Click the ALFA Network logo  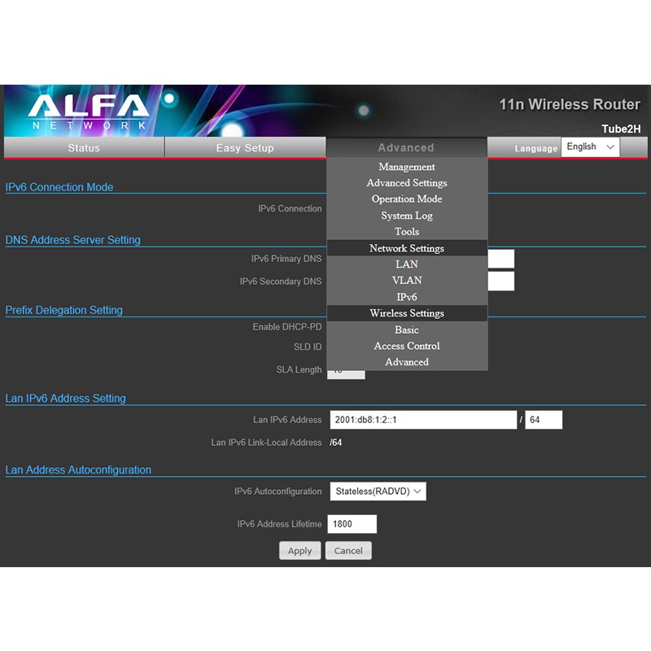click(x=90, y=111)
